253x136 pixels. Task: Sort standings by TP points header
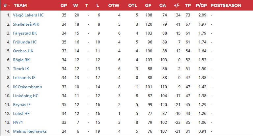pos(188,6)
